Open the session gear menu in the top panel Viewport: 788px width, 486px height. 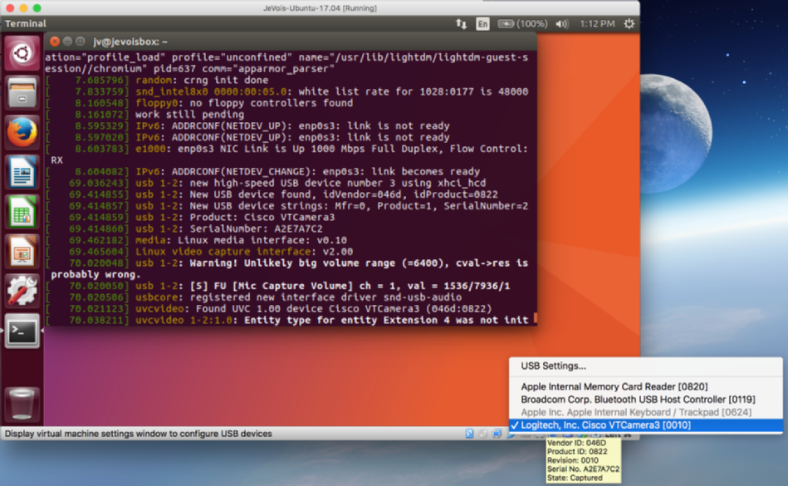click(629, 23)
